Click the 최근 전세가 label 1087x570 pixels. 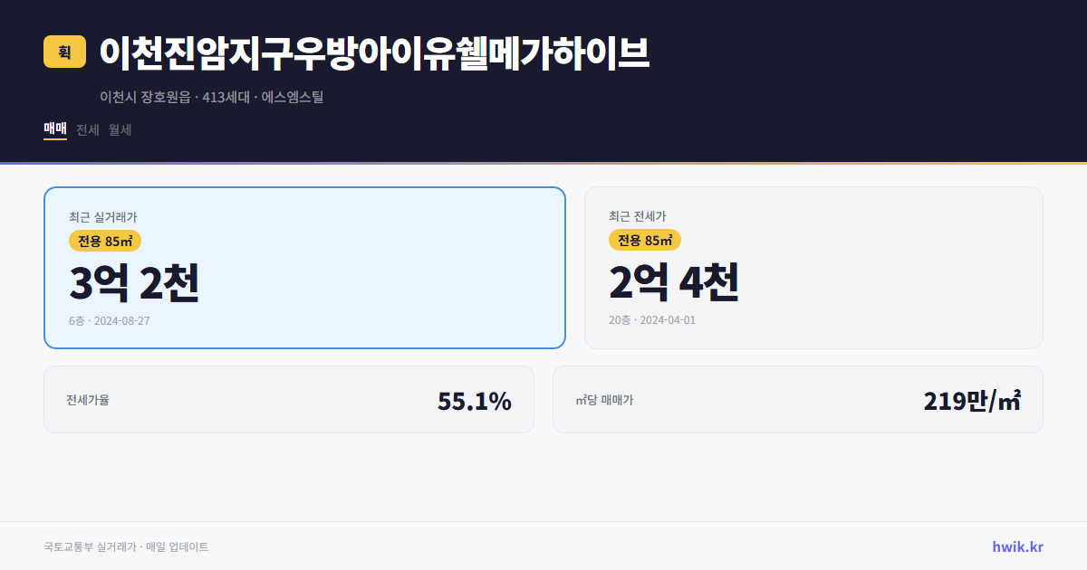(x=638, y=215)
